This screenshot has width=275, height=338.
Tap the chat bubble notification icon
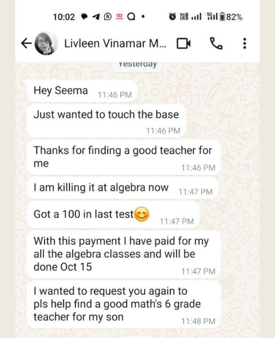(84, 16)
